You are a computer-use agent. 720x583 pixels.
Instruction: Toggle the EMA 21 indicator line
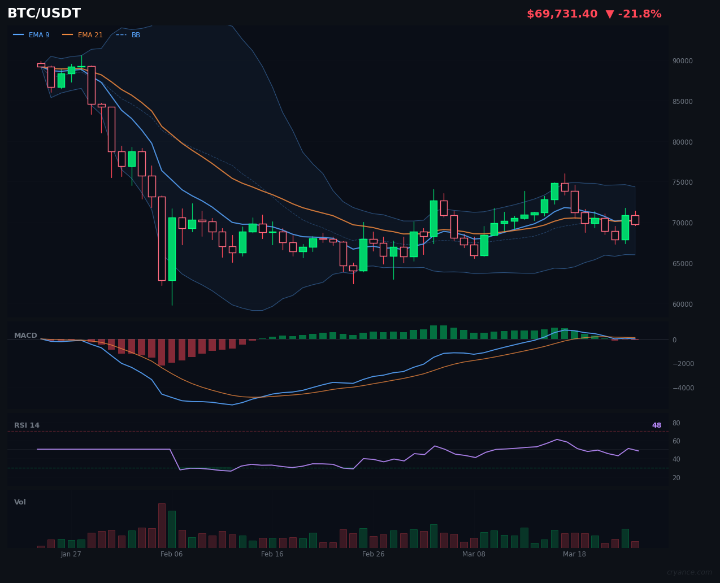coord(90,34)
